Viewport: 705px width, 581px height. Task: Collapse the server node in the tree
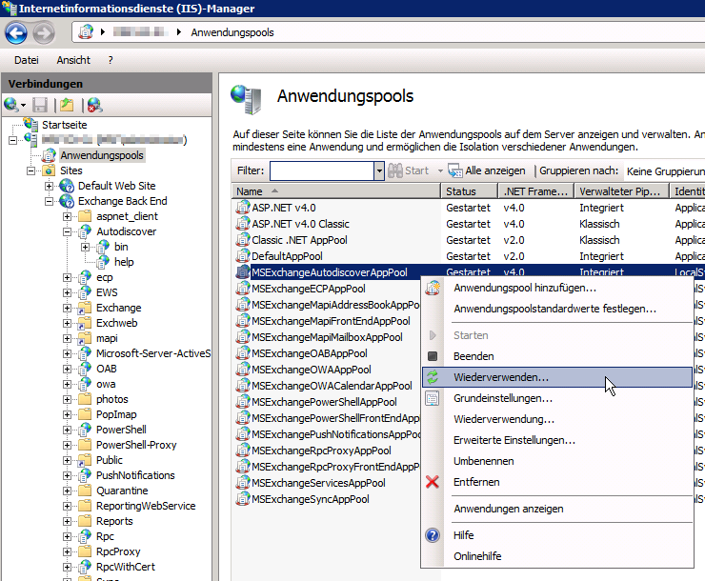click(x=13, y=140)
